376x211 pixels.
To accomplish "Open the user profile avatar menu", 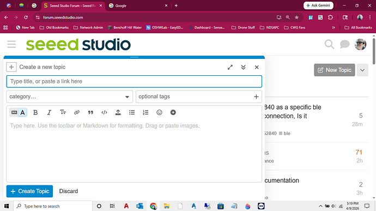I will 360,44.
